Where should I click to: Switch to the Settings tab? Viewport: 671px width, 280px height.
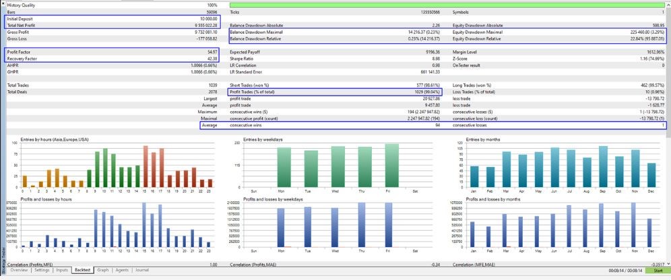coord(42,270)
